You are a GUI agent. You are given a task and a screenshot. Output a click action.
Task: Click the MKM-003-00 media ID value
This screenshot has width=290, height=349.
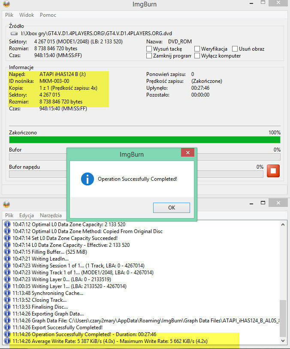[54, 81]
